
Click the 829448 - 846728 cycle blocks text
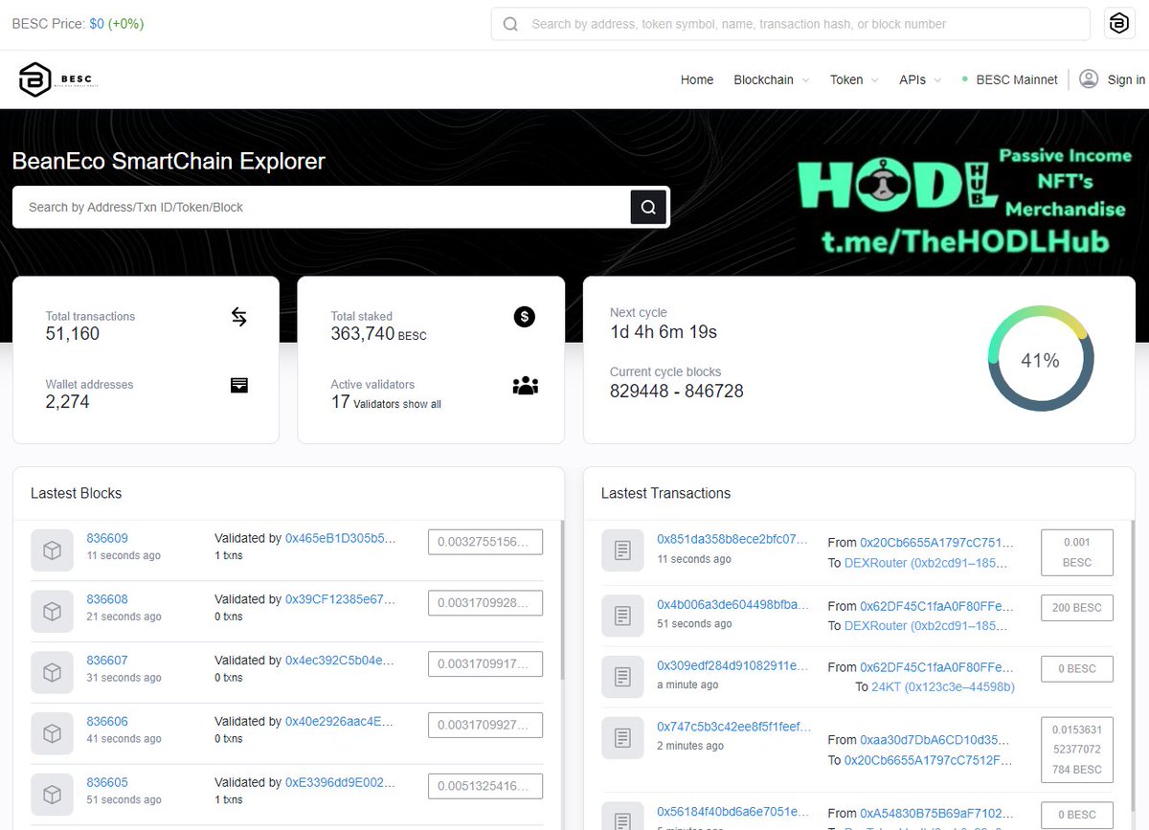pyautogui.click(x=677, y=391)
